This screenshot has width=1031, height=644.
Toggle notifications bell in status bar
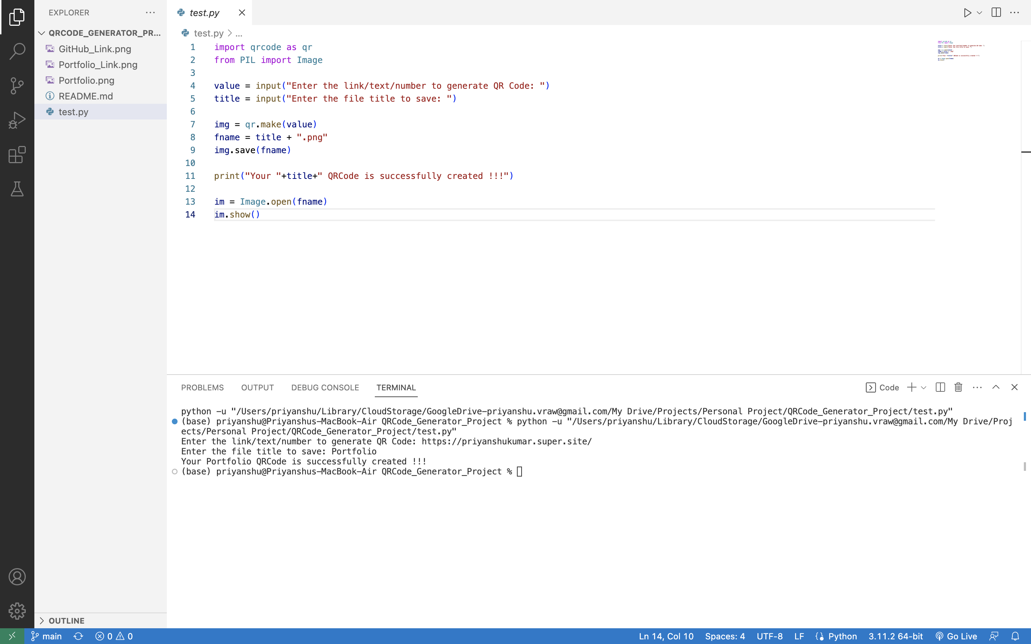[x=1015, y=636]
